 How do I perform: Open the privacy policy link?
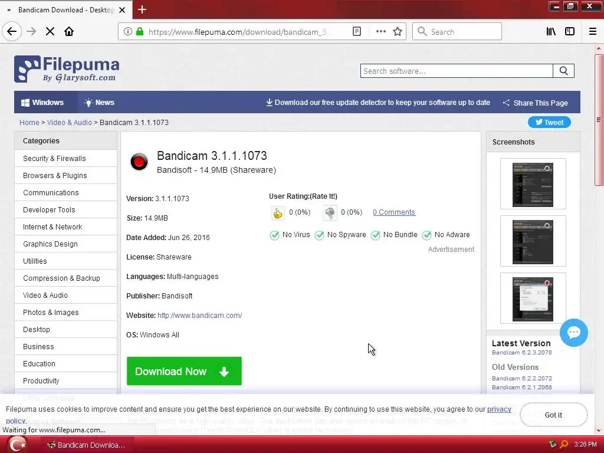(x=499, y=409)
